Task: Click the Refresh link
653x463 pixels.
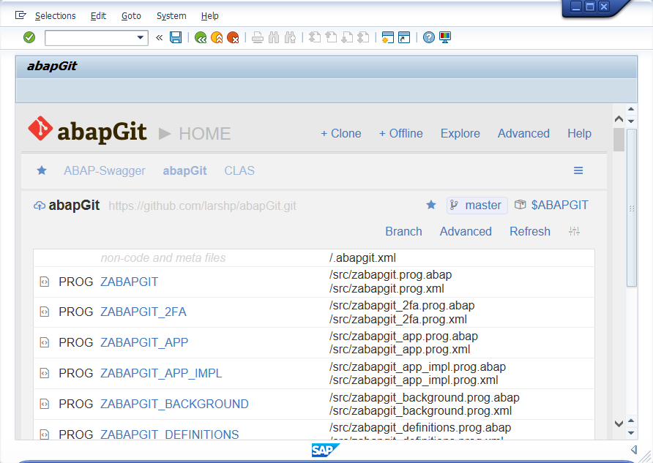Action: pos(530,232)
